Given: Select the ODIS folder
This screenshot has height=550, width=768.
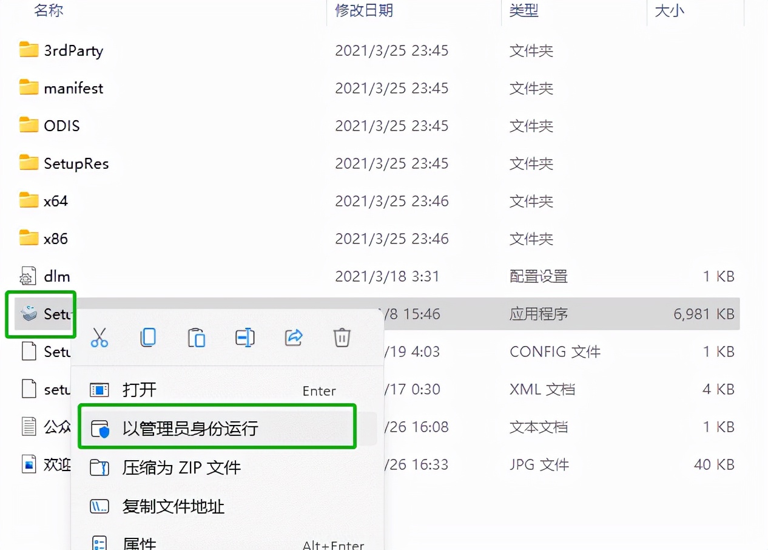Looking at the screenshot, I should 61,126.
